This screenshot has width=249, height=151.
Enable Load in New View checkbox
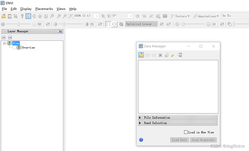(x=186, y=132)
